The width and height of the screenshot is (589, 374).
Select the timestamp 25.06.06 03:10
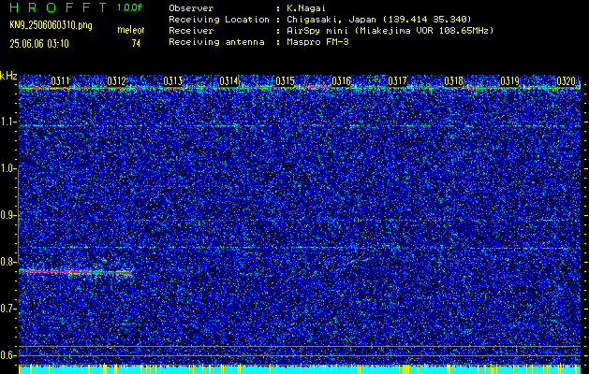click(39, 44)
